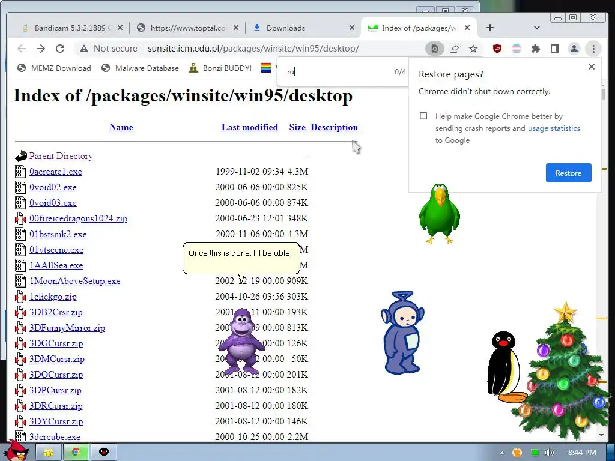This screenshot has height=461, width=615.
Task: Click the Tinky Winky desktop character
Action: (402, 333)
